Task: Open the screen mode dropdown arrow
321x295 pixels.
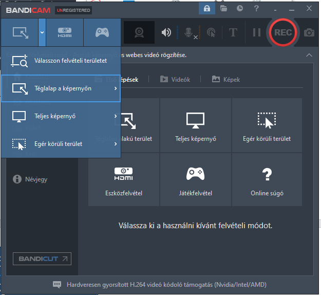Action: tap(42, 32)
